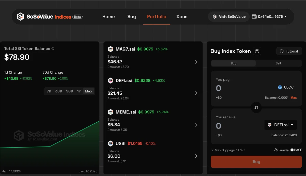Viewport: 306px width, 176px height.
Task: Select the 1Y chart range
Action: (79, 91)
